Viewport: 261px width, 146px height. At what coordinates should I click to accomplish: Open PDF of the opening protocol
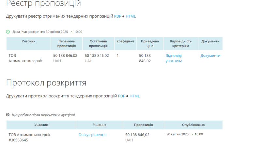click(121, 96)
